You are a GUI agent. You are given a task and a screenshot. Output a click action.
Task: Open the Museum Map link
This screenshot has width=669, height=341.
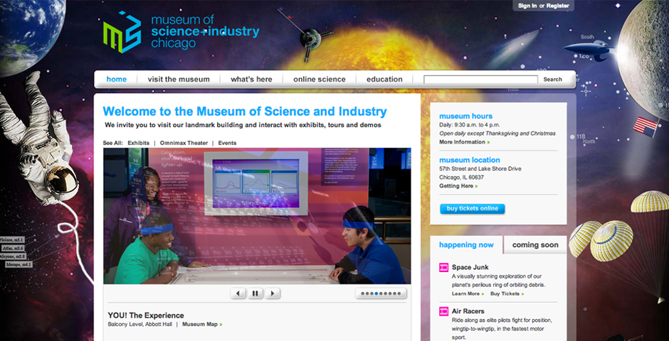coord(202,325)
